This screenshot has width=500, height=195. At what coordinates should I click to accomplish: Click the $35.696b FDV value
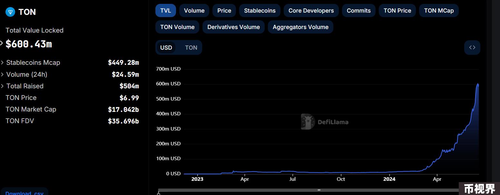(x=123, y=121)
